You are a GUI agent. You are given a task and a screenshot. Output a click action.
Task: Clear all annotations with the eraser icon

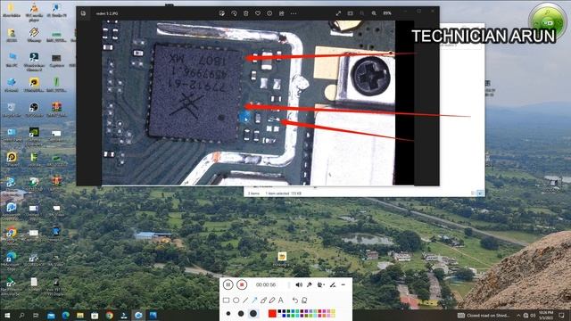(x=304, y=300)
